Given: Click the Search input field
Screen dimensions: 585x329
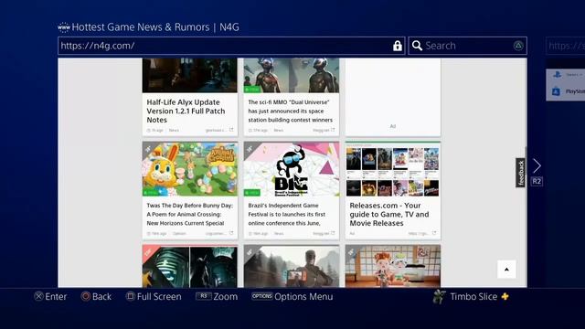Looking at the screenshot, I should tap(468, 46).
